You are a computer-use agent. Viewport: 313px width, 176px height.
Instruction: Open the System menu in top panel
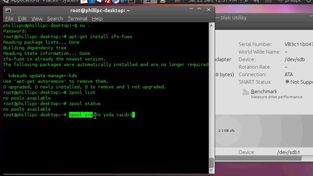(70, 1)
